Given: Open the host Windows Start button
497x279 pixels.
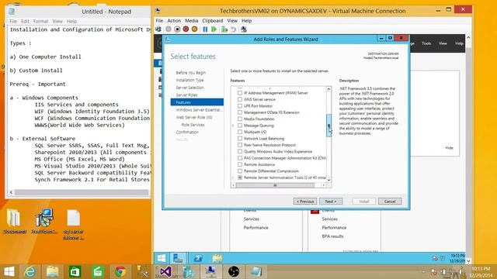Looking at the screenshot, I should [x=9, y=271].
